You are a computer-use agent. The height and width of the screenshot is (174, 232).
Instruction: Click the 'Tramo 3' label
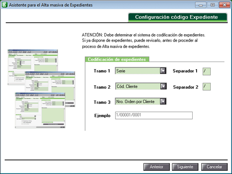[102, 102]
